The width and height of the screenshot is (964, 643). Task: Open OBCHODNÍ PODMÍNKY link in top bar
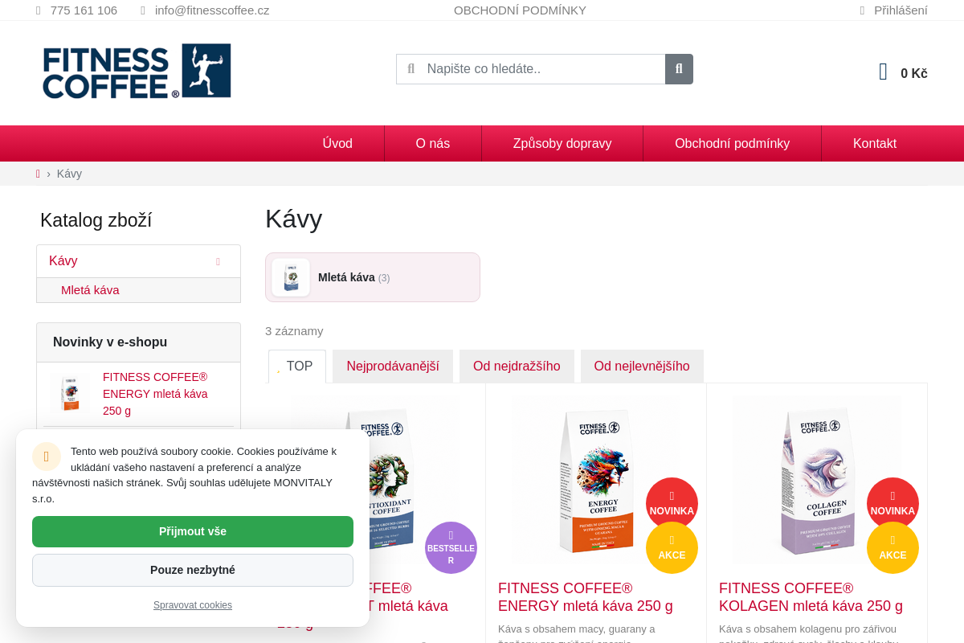point(520,10)
